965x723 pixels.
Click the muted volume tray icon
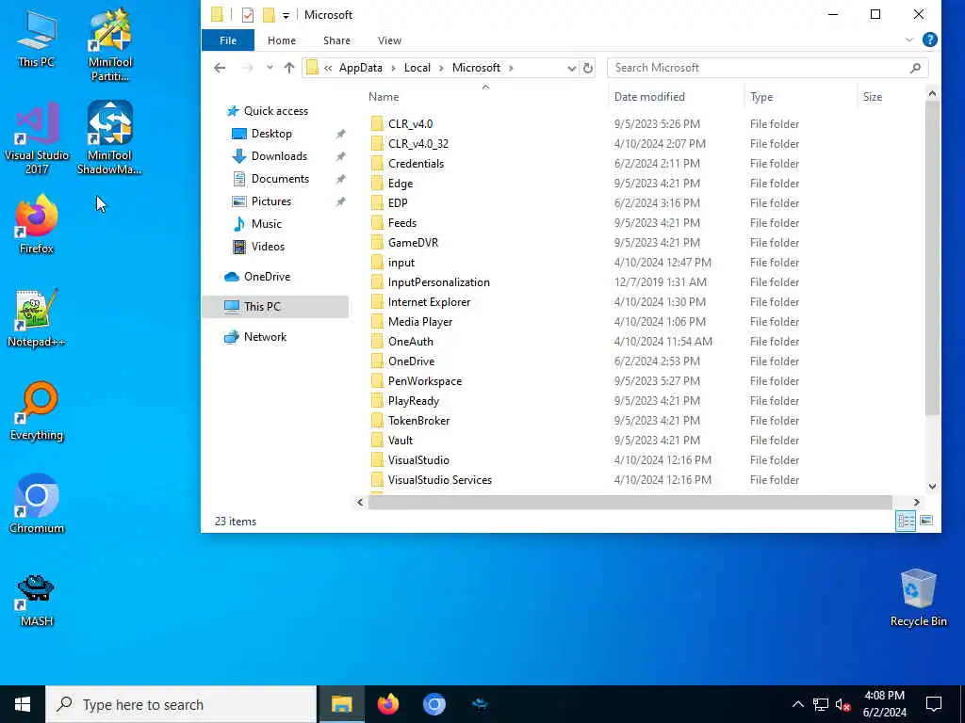843,704
